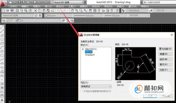This screenshot has height=103, width=176.
Task: Open Text Style icon beside Standard
Action: click(123, 11)
